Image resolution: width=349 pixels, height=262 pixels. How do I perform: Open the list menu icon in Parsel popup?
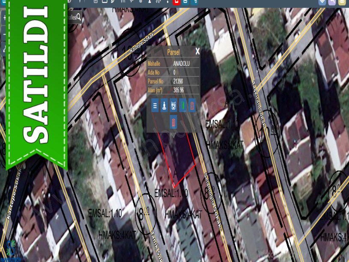(155, 105)
